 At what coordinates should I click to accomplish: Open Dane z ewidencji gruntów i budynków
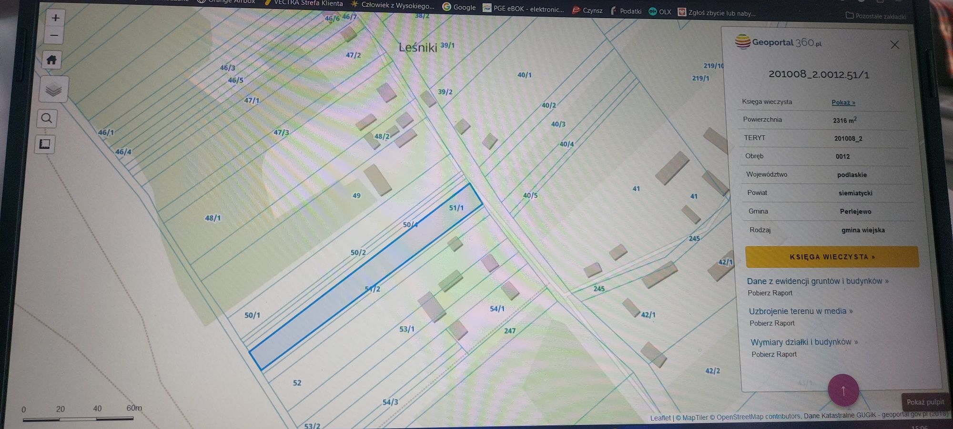coord(817,281)
